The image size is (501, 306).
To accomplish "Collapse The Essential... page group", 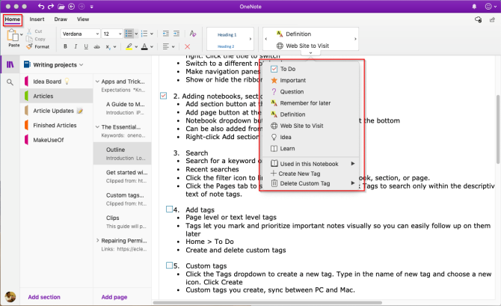I will [x=97, y=127].
